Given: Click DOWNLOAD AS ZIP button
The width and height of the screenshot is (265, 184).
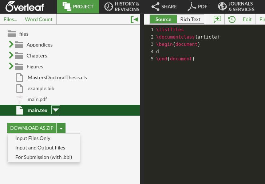Looking at the screenshot, I should tap(32, 128).
